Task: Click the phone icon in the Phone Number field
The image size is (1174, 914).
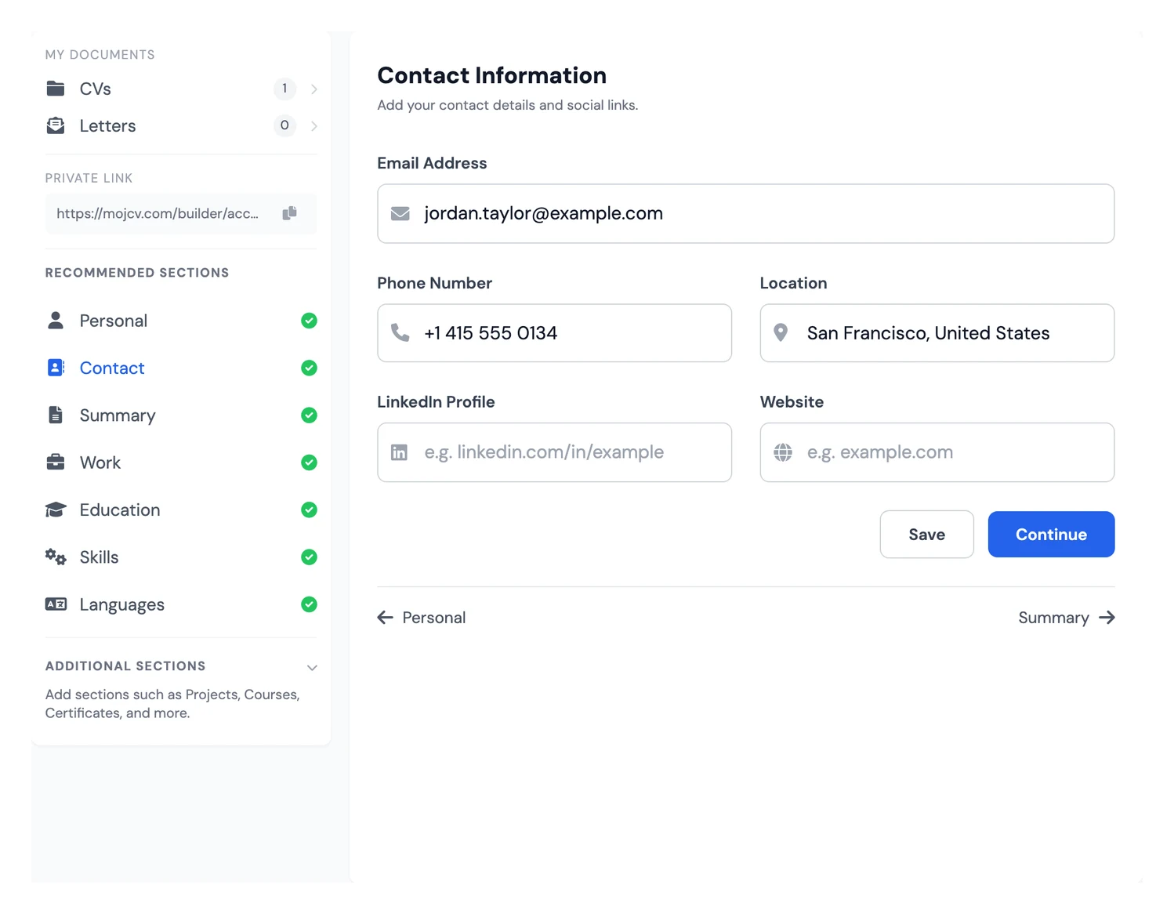Action: click(x=400, y=333)
